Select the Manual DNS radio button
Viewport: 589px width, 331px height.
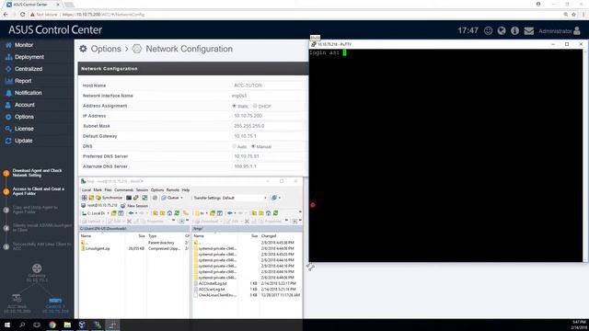tap(253, 146)
